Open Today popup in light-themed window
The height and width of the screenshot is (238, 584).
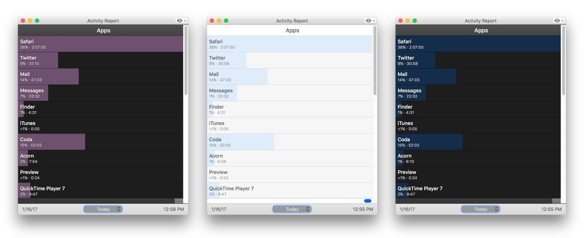[292, 209]
